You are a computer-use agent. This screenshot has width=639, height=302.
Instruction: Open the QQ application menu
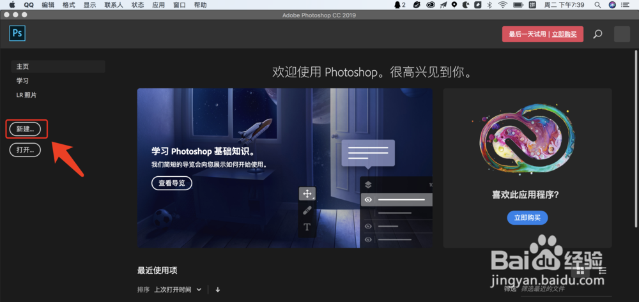coord(29,5)
